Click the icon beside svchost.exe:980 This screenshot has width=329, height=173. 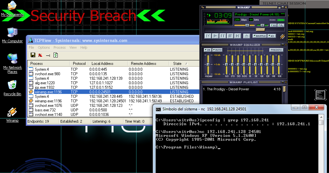coord(31,74)
